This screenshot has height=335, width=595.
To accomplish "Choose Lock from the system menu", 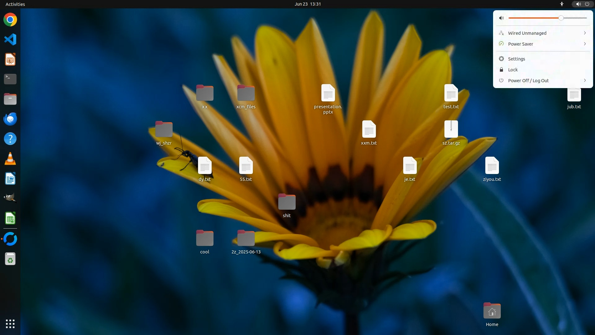I will (x=513, y=70).
